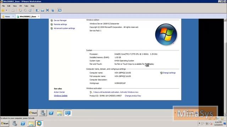
Task: Open Action Center under See also
Action: click(x=59, y=92)
